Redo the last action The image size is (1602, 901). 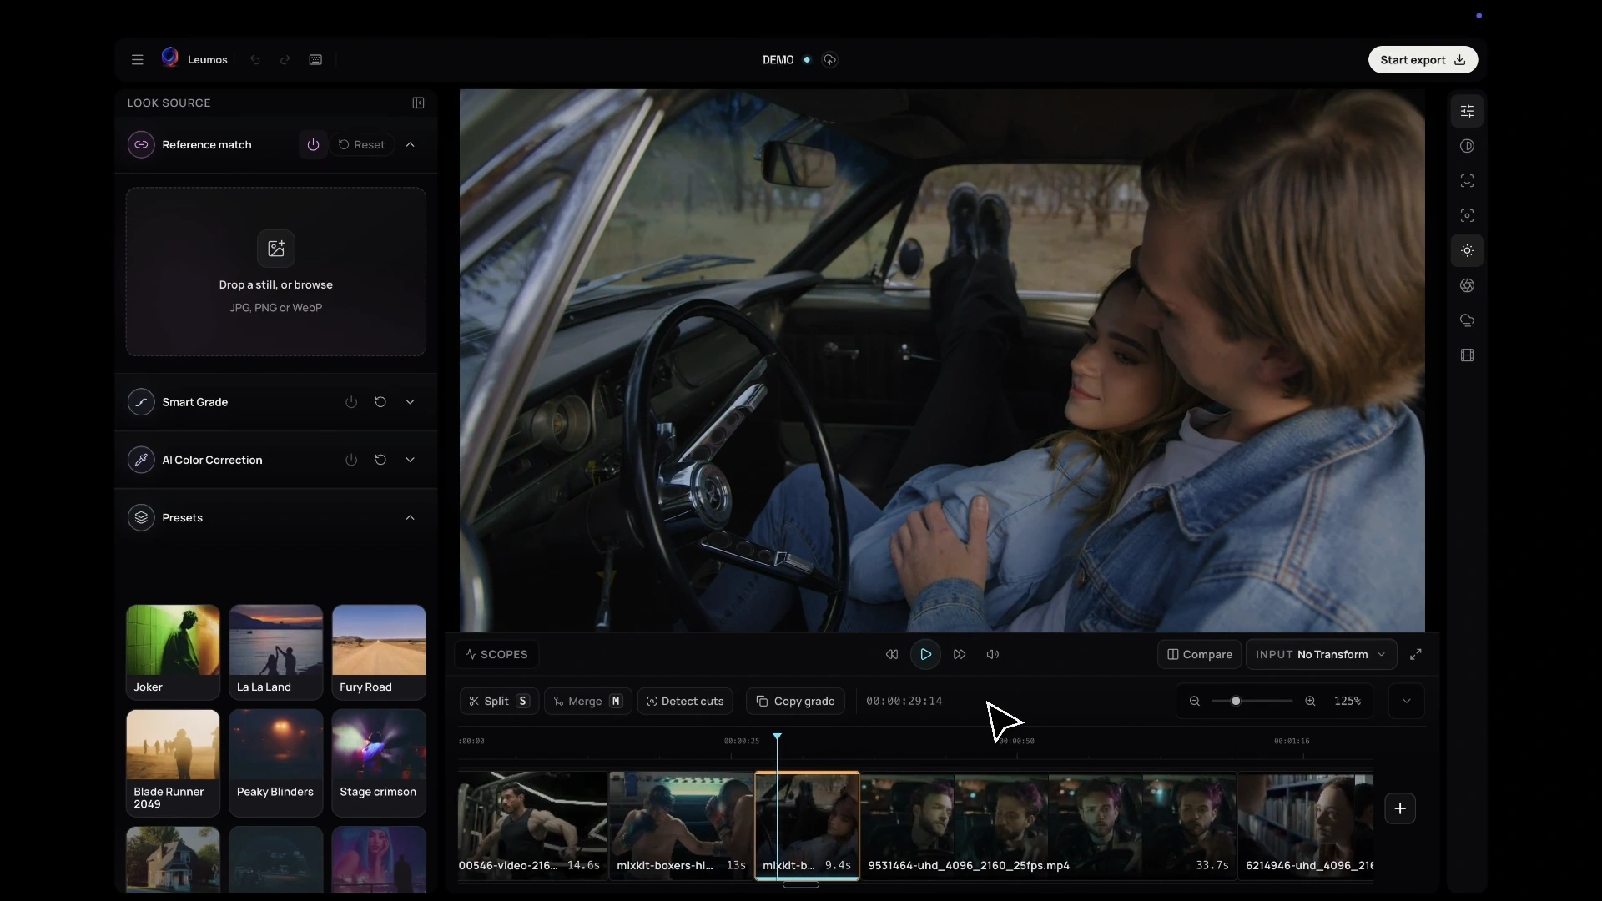pos(285,60)
